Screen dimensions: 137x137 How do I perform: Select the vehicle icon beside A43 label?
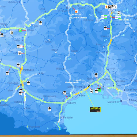tap(119, 13)
